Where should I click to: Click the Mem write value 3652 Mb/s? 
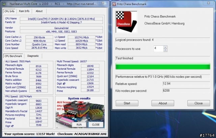click(82, 48)
